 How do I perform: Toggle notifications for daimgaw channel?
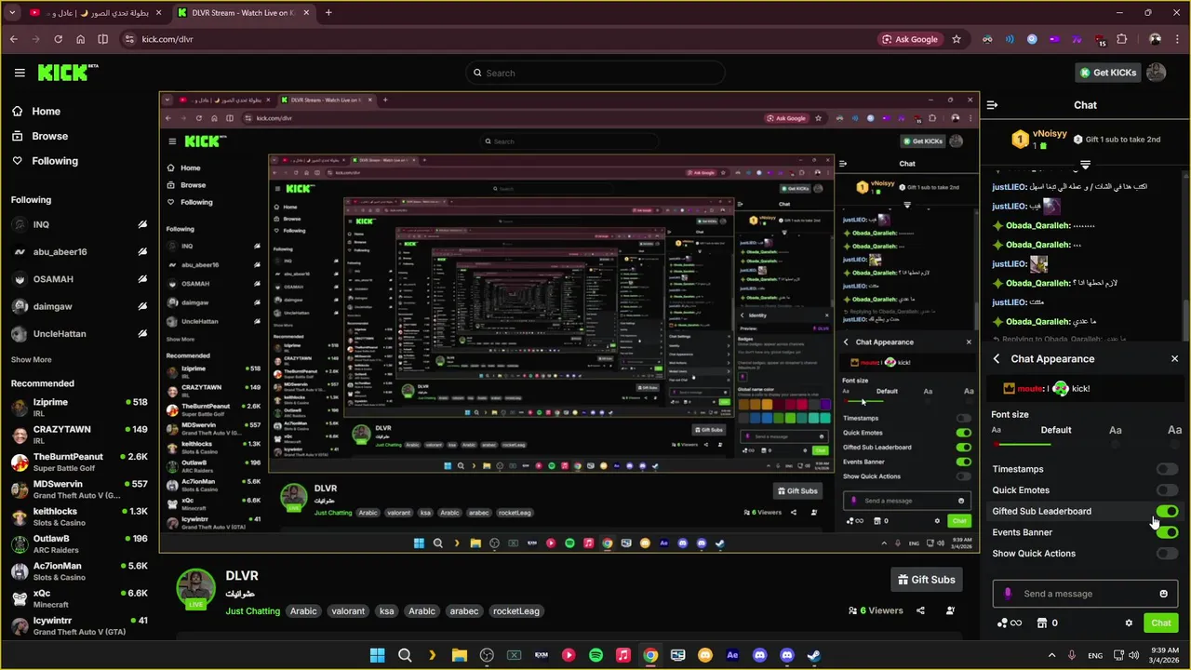(142, 306)
